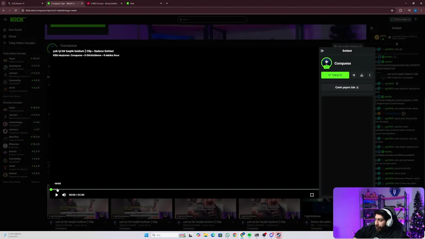Click the green seek handle on progress bar
The height and width of the screenshot is (239, 425).
coord(51,190)
